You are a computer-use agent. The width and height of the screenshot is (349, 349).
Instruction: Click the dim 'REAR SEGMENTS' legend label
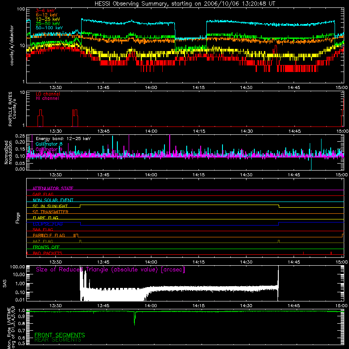point(58,340)
